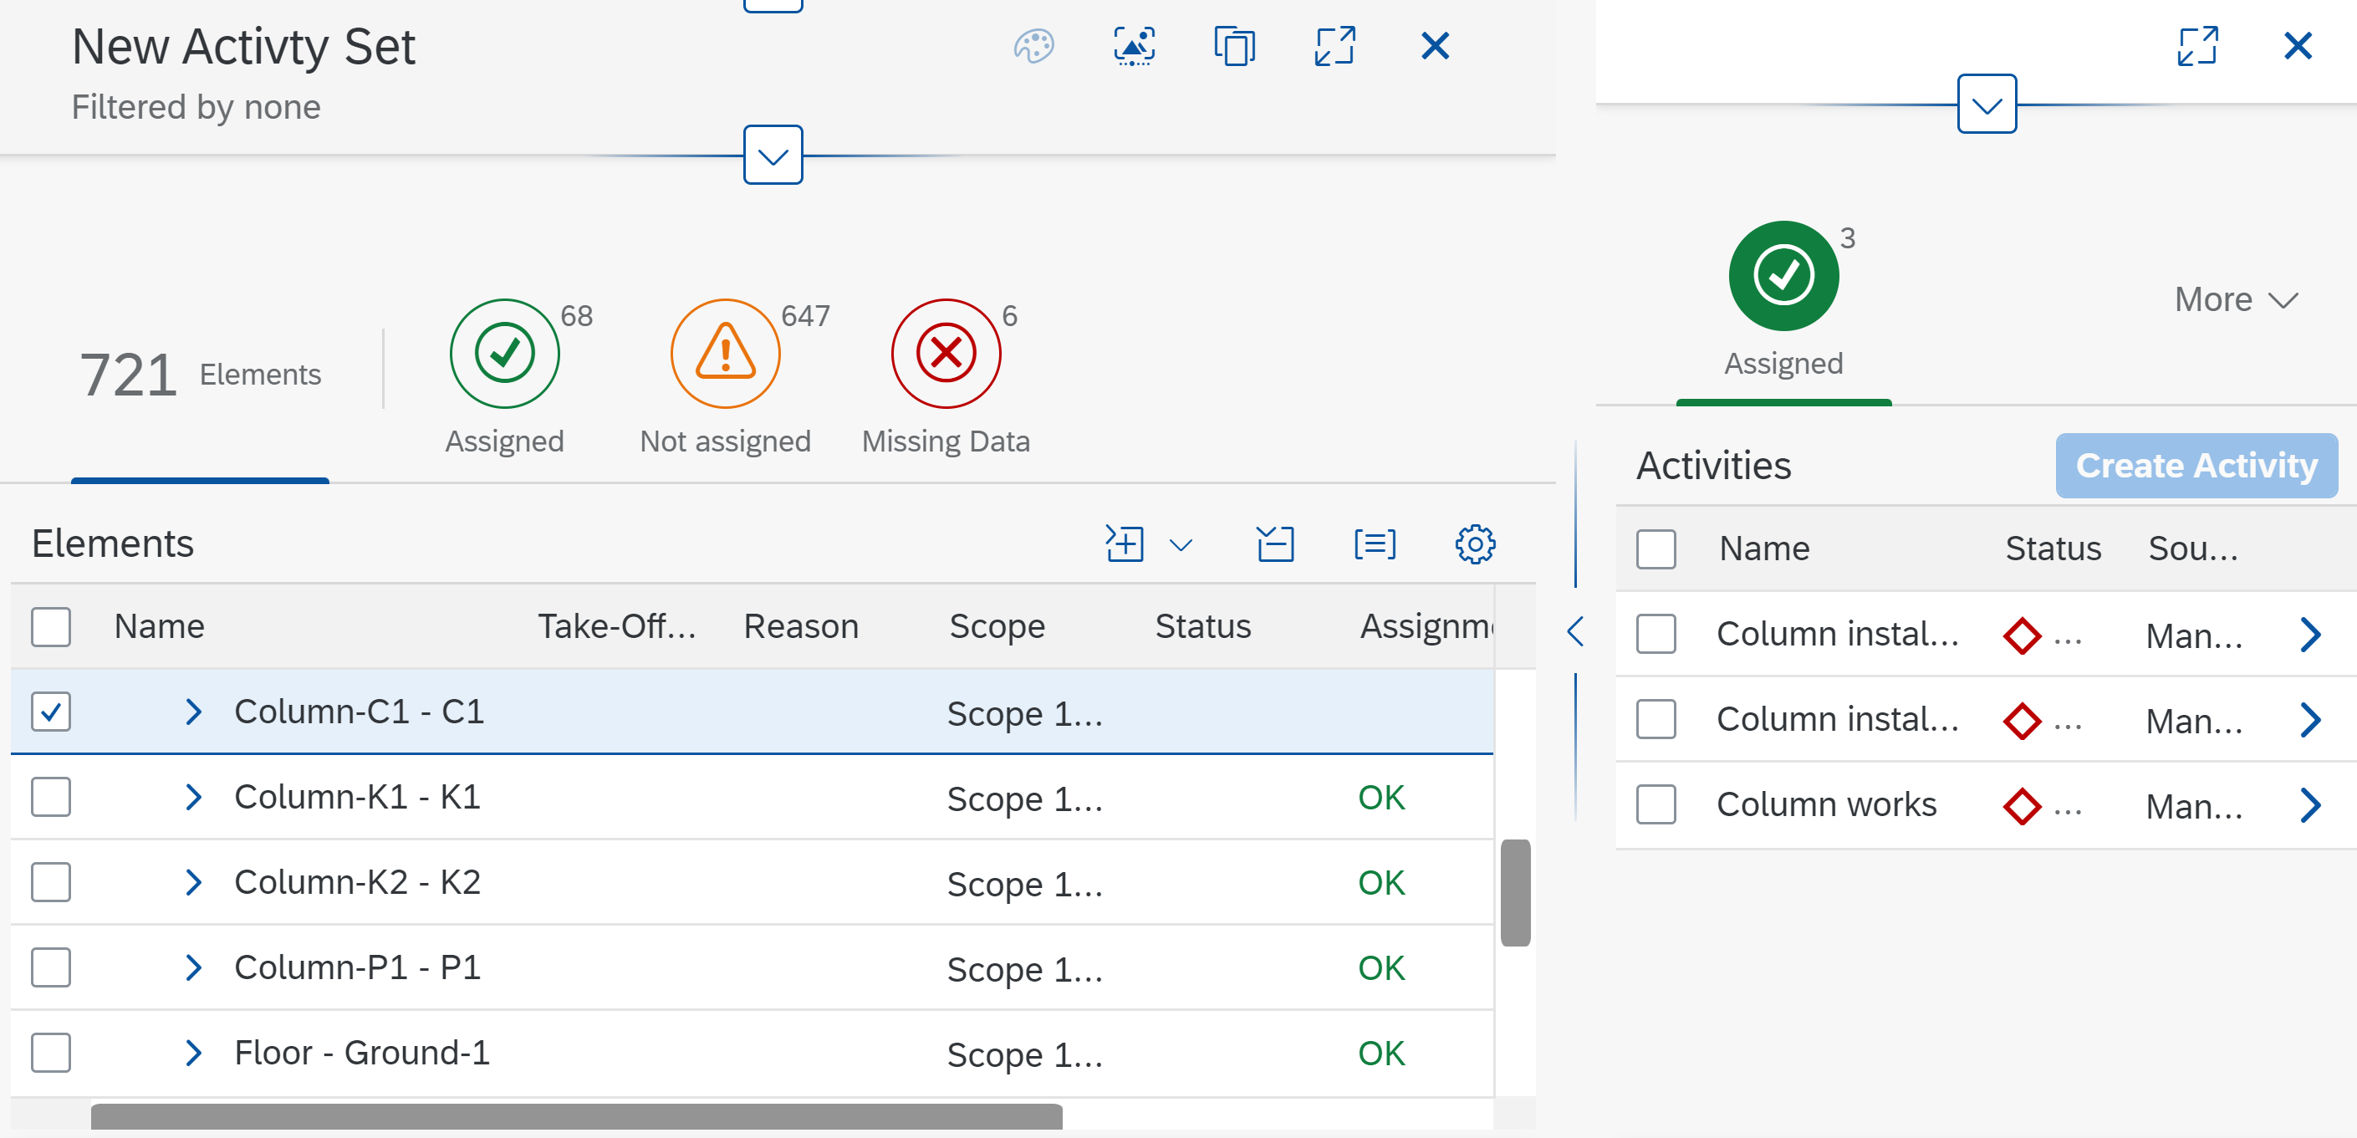Click the Take-Off... column header
The height and width of the screenshot is (1138, 2357).
617,626
